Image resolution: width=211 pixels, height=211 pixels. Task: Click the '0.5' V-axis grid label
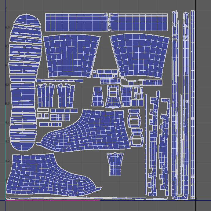tap(8, 104)
